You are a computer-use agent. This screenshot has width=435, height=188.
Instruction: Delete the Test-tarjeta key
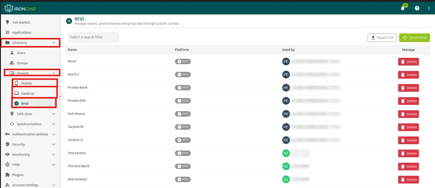click(x=408, y=153)
